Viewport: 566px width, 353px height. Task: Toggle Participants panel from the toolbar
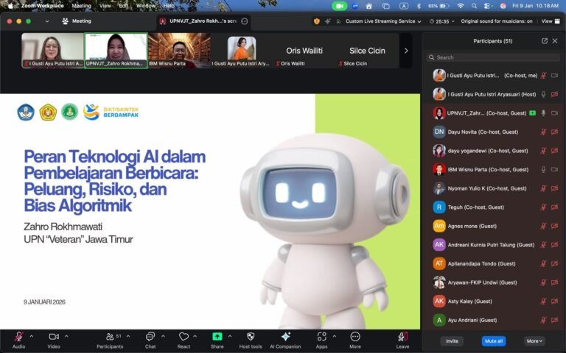109,336
